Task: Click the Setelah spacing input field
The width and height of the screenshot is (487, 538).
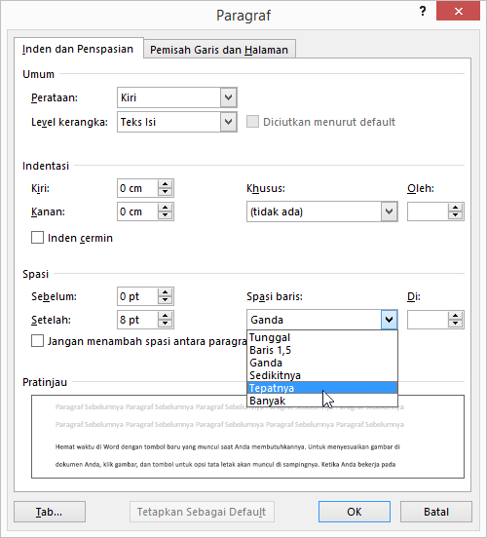Action: pos(137,320)
